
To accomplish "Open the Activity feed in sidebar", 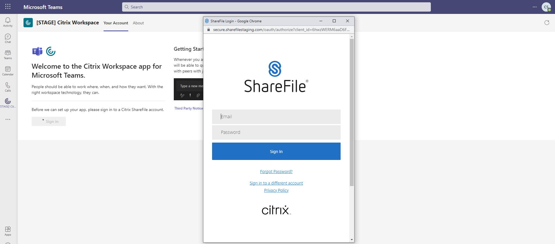I will pyautogui.click(x=8, y=22).
